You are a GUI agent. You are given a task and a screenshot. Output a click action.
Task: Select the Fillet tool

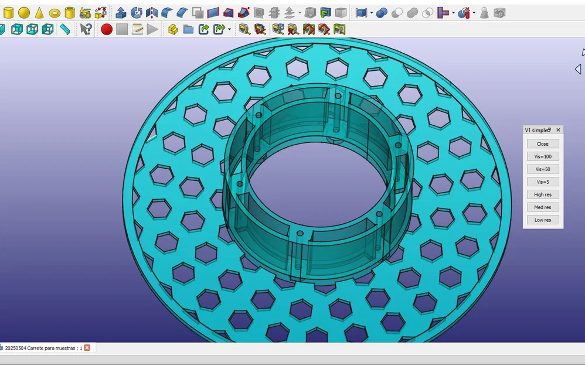(x=167, y=13)
